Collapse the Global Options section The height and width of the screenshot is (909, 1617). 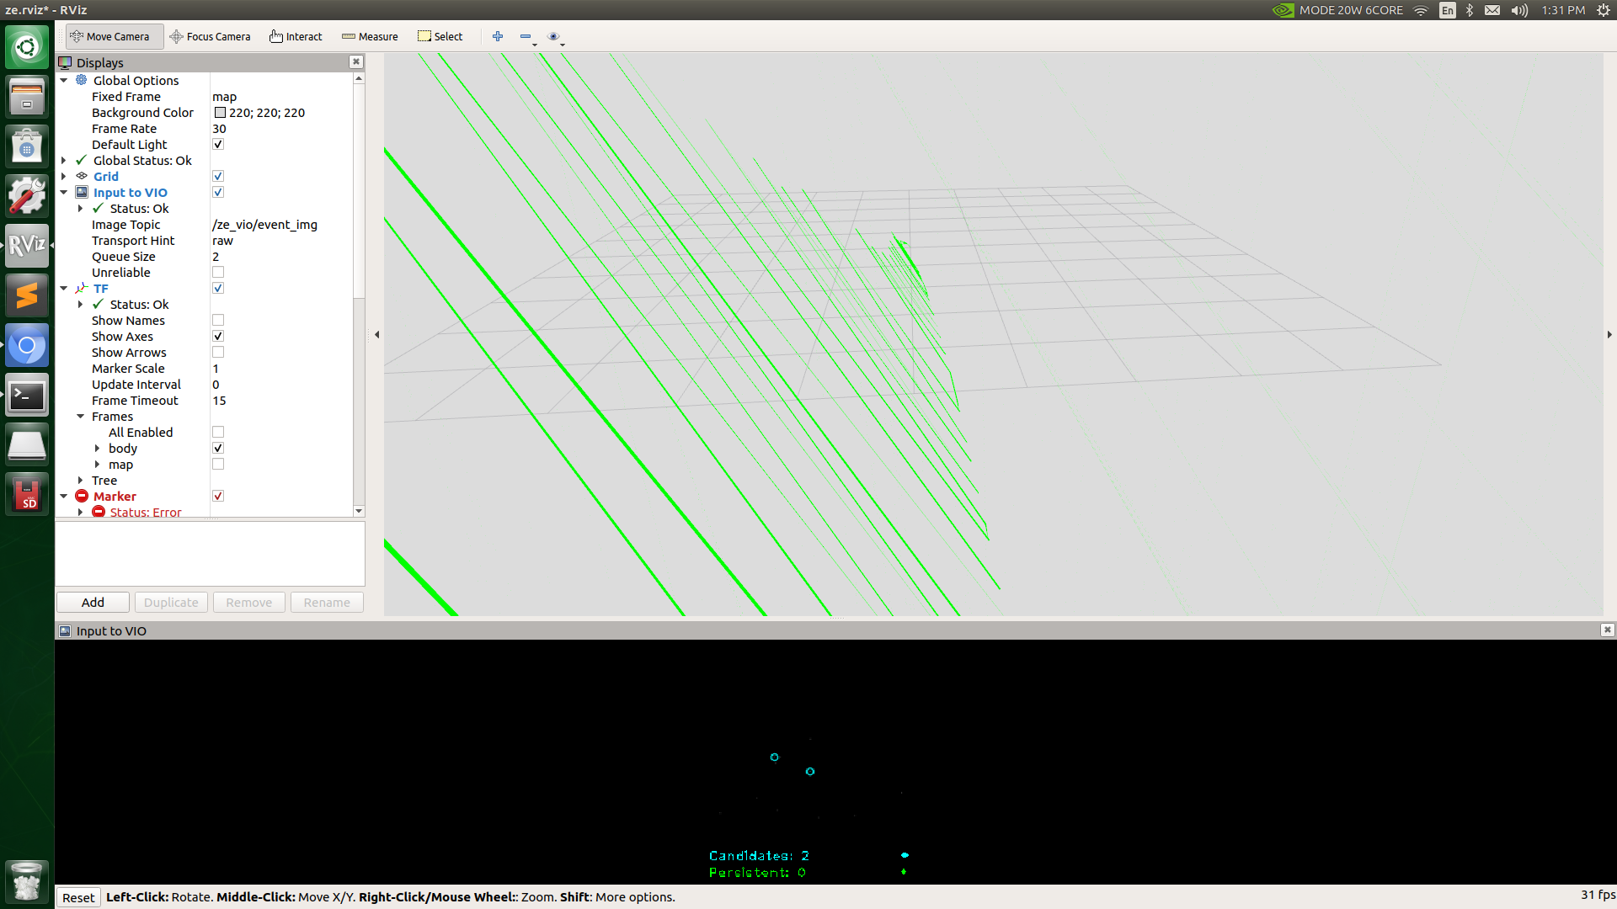pos(64,80)
